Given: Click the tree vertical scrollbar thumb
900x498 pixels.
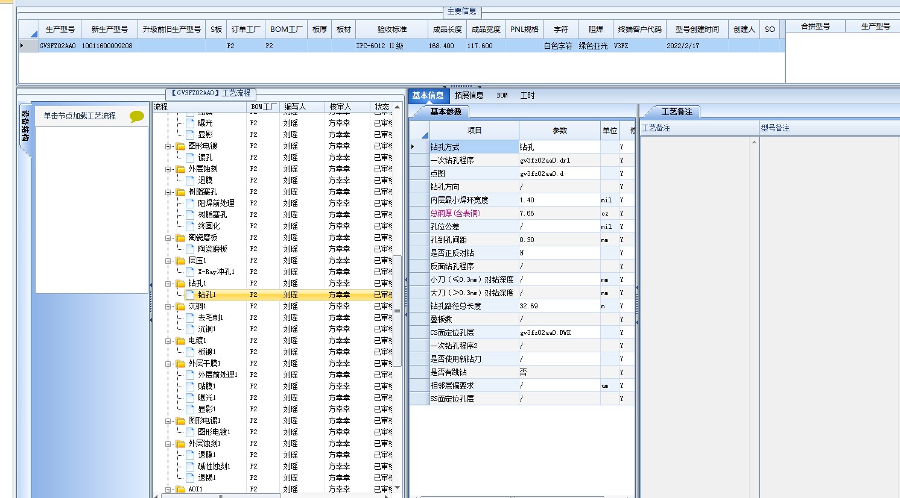Looking at the screenshot, I should click(397, 311).
